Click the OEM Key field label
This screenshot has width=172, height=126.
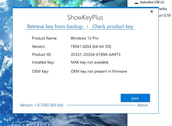40,72
